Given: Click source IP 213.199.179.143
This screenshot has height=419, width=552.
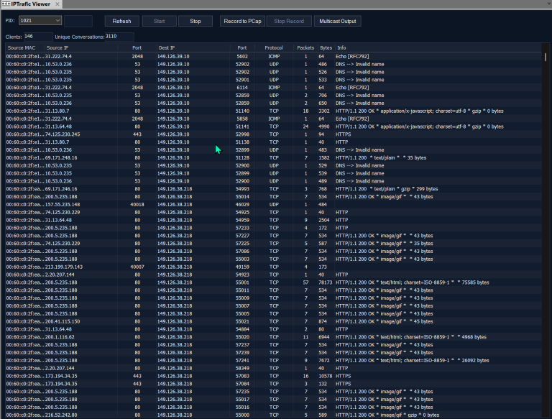Looking at the screenshot, I should pos(64,267).
